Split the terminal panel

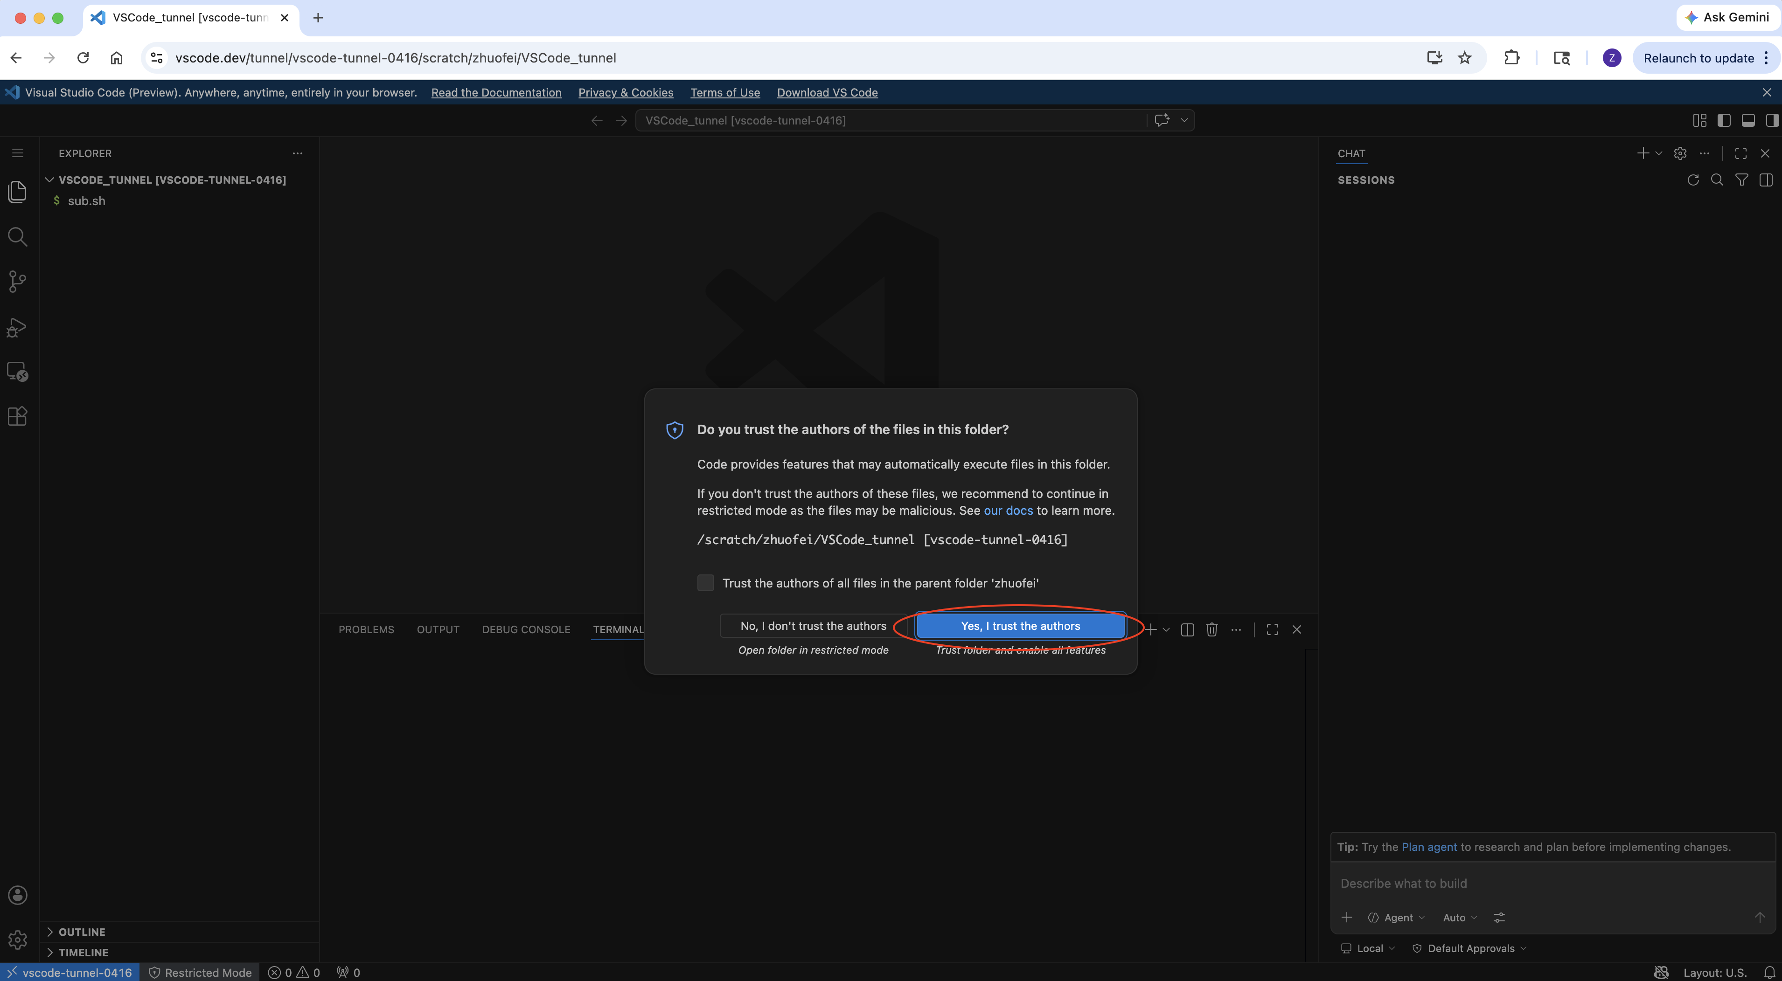pos(1187,629)
